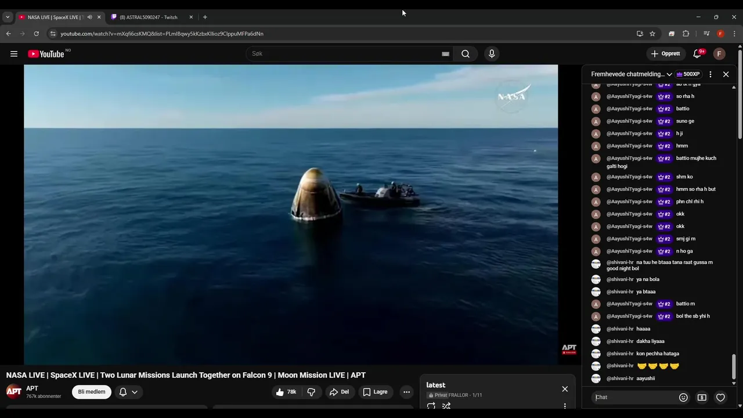
Task: Go to the YouTube home logo
Action: (46, 54)
